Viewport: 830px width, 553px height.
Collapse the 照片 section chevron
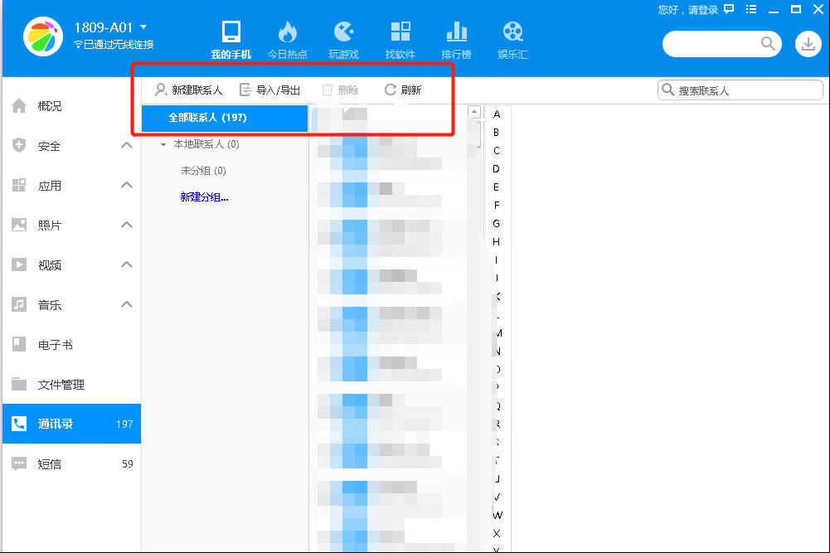click(x=126, y=225)
